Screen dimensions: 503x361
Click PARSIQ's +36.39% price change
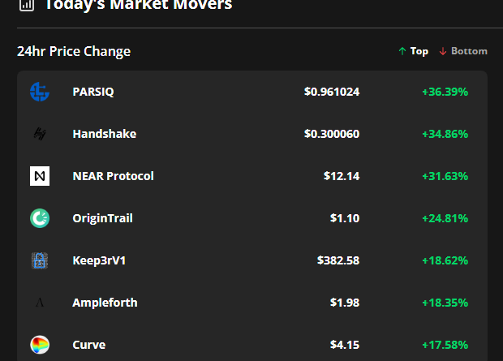click(445, 92)
